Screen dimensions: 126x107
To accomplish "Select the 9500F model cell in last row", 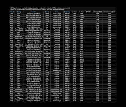I will pyautogui.click(x=34, y=101).
